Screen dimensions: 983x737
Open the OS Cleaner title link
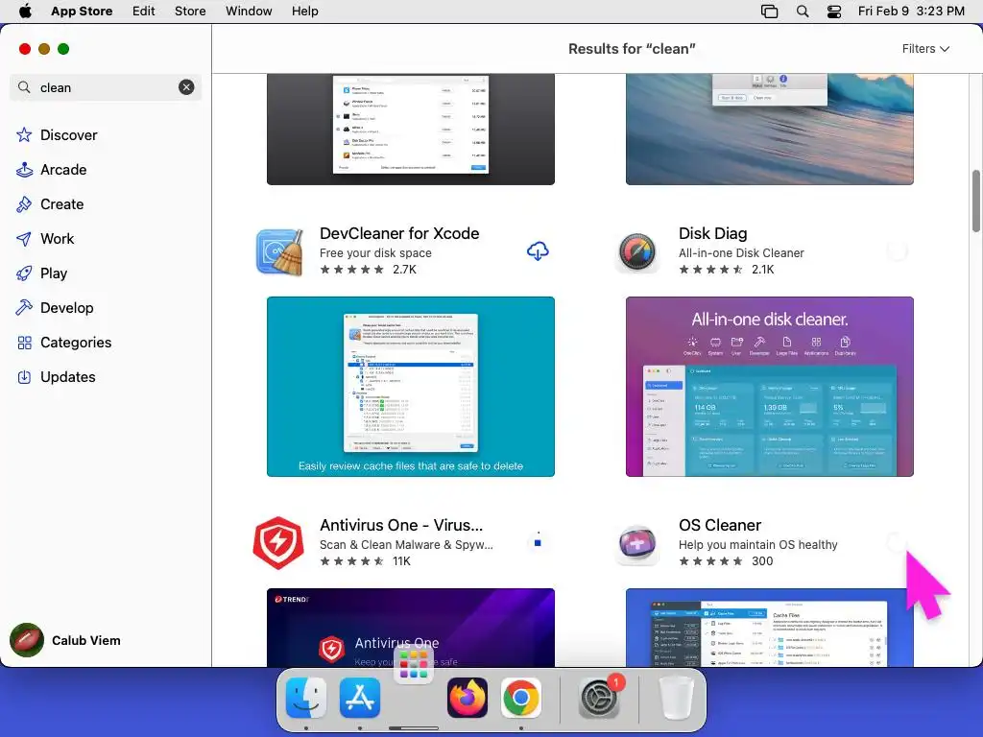(720, 525)
